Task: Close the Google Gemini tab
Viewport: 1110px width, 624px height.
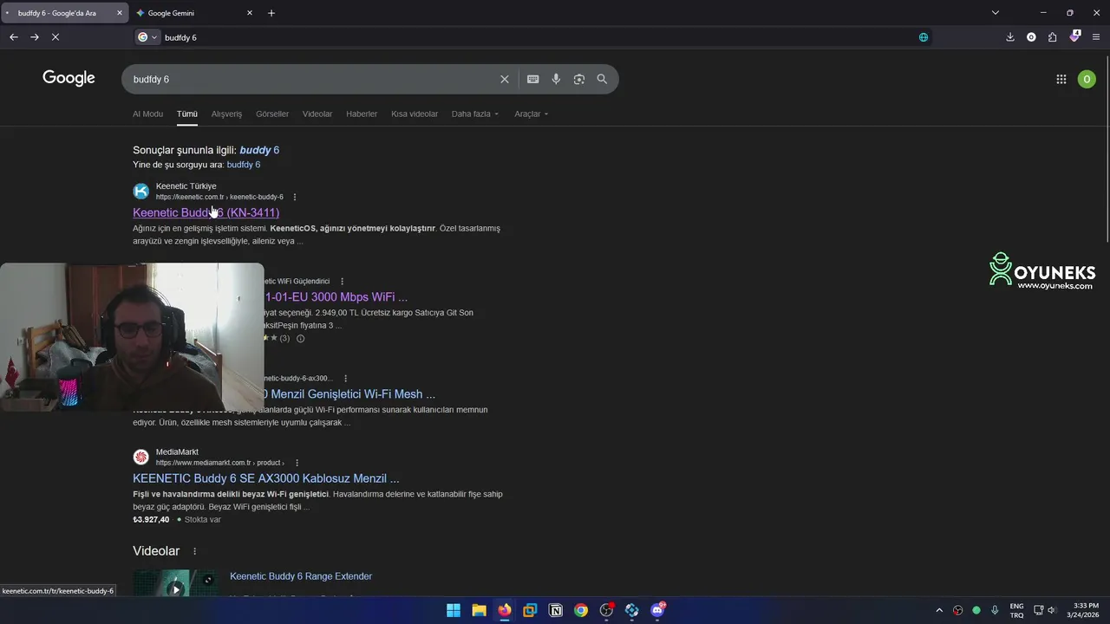Action: (250, 13)
